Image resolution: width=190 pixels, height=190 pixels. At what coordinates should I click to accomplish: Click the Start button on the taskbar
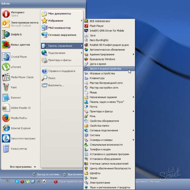7,181
